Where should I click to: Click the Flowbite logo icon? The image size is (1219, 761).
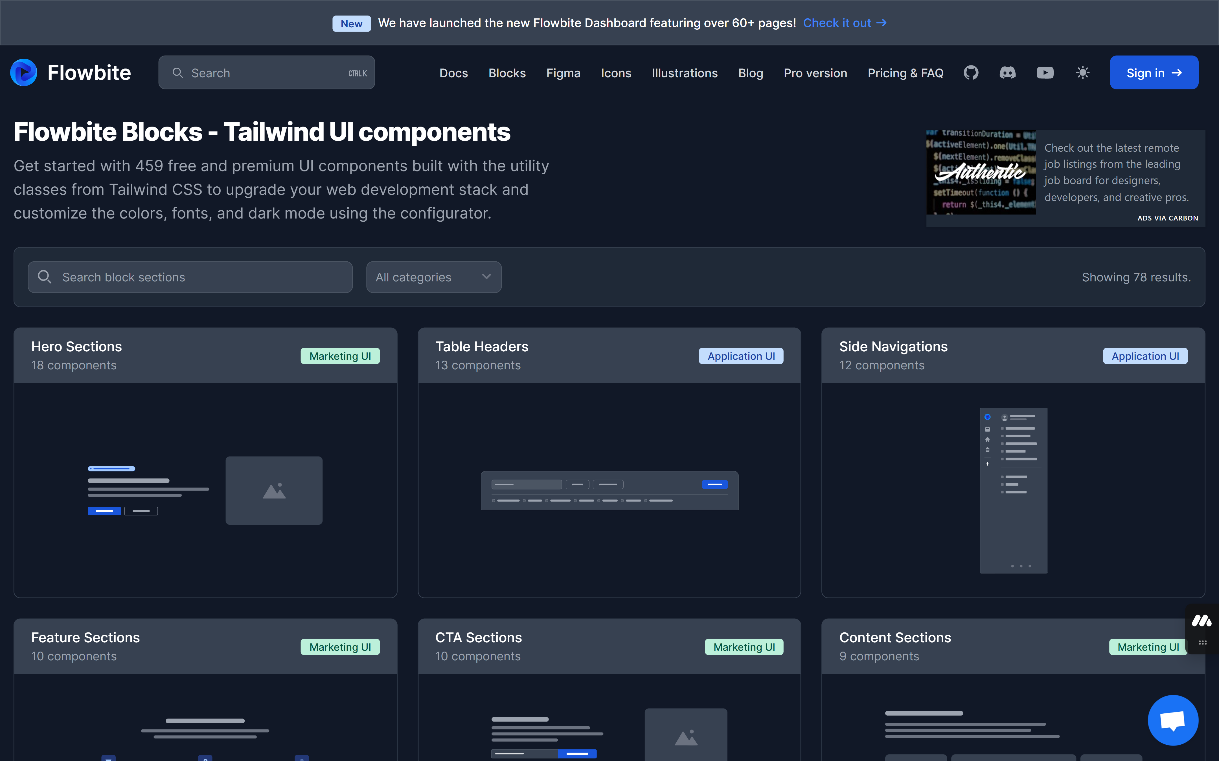(24, 72)
